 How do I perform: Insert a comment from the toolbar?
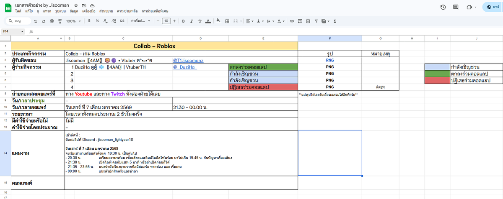pos(300,21)
